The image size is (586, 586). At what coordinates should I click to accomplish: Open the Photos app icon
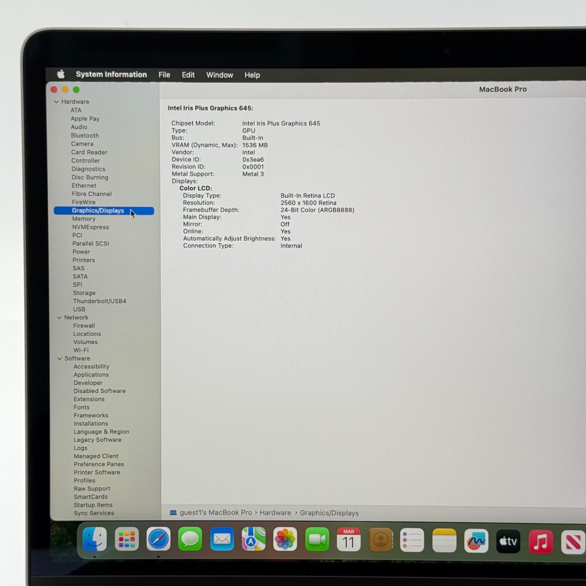[x=285, y=539]
